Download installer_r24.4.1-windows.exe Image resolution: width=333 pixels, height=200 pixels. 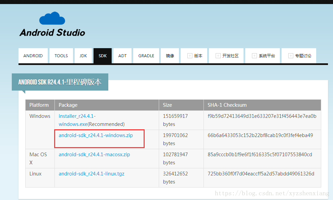tap(77, 120)
